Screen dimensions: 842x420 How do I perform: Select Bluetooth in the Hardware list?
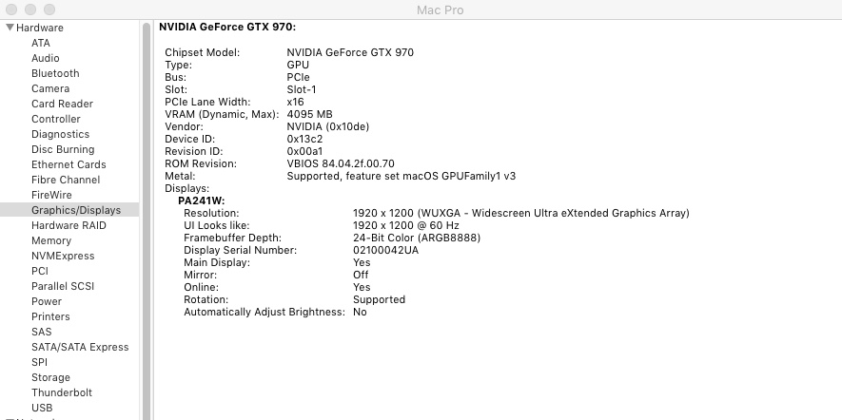click(55, 73)
